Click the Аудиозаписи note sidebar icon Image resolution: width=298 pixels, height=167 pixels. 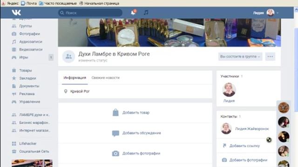click(x=14, y=42)
